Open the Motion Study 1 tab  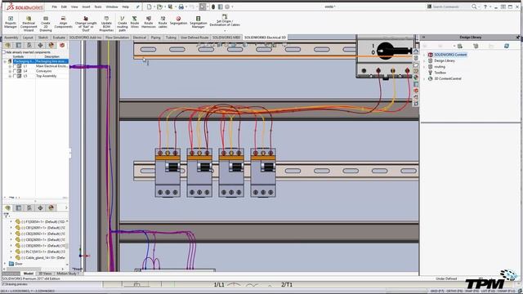click(67, 274)
